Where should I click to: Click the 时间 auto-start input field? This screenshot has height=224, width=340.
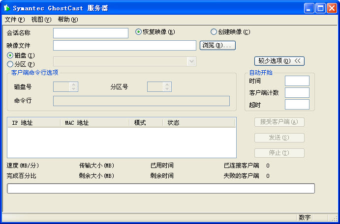click(297, 81)
